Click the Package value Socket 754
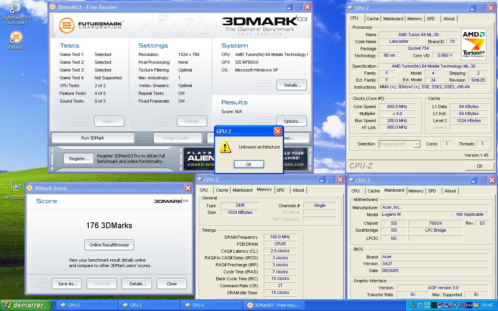The height and width of the screenshot is (311, 498). click(419, 48)
